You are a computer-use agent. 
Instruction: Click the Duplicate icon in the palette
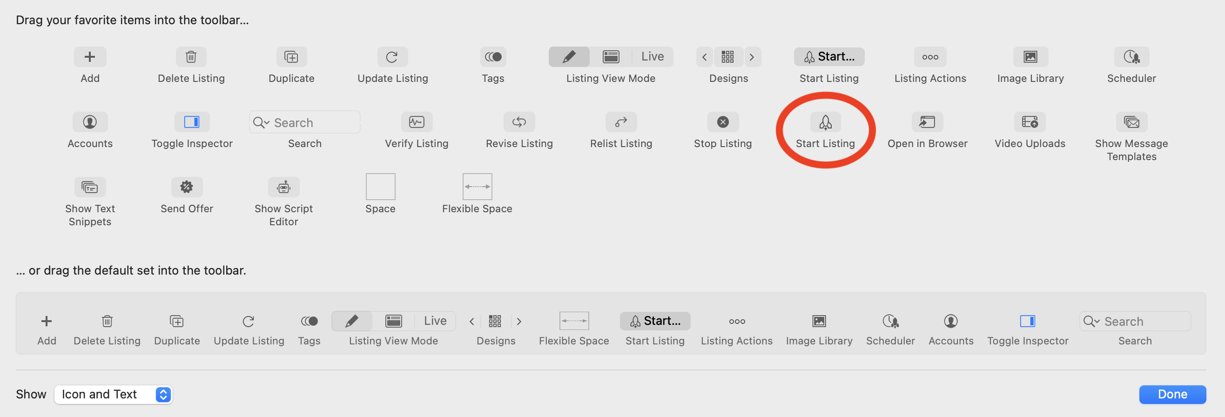click(291, 57)
